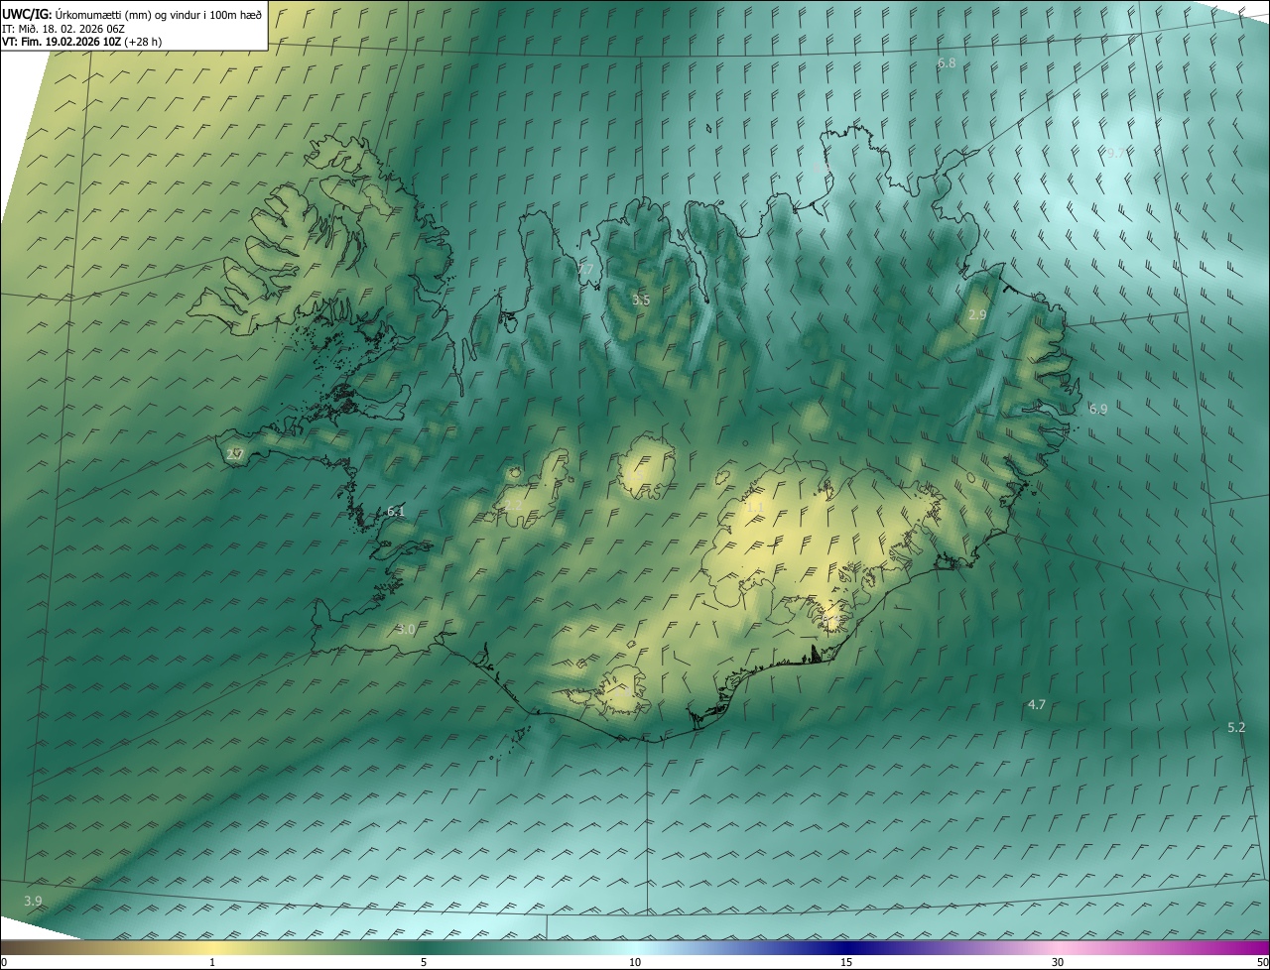This screenshot has width=1270, height=970.
Task: Click the '5' tick label on colour scale
Action: pos(424,962)
